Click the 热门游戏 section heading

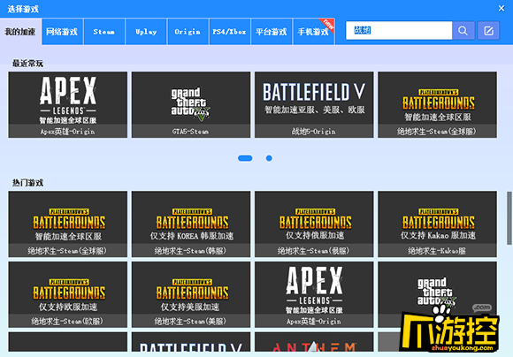[x=27, y=182]
